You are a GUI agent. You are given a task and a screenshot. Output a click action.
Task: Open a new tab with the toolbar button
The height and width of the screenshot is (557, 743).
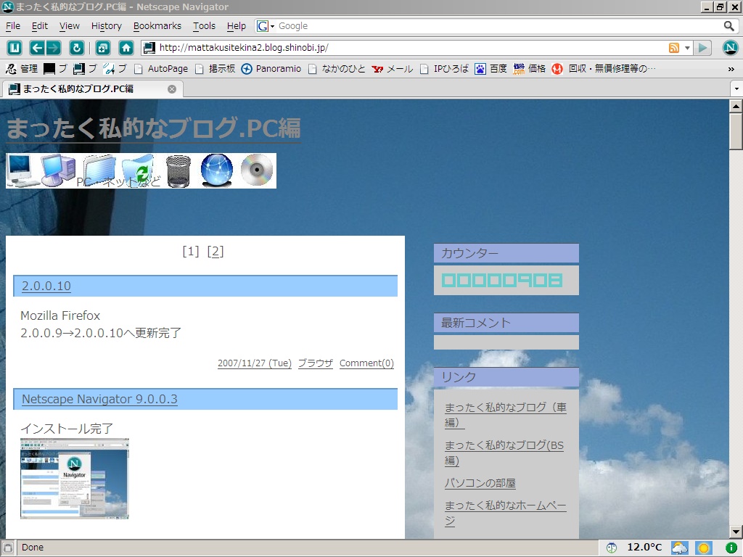click(x=103, y=48)
